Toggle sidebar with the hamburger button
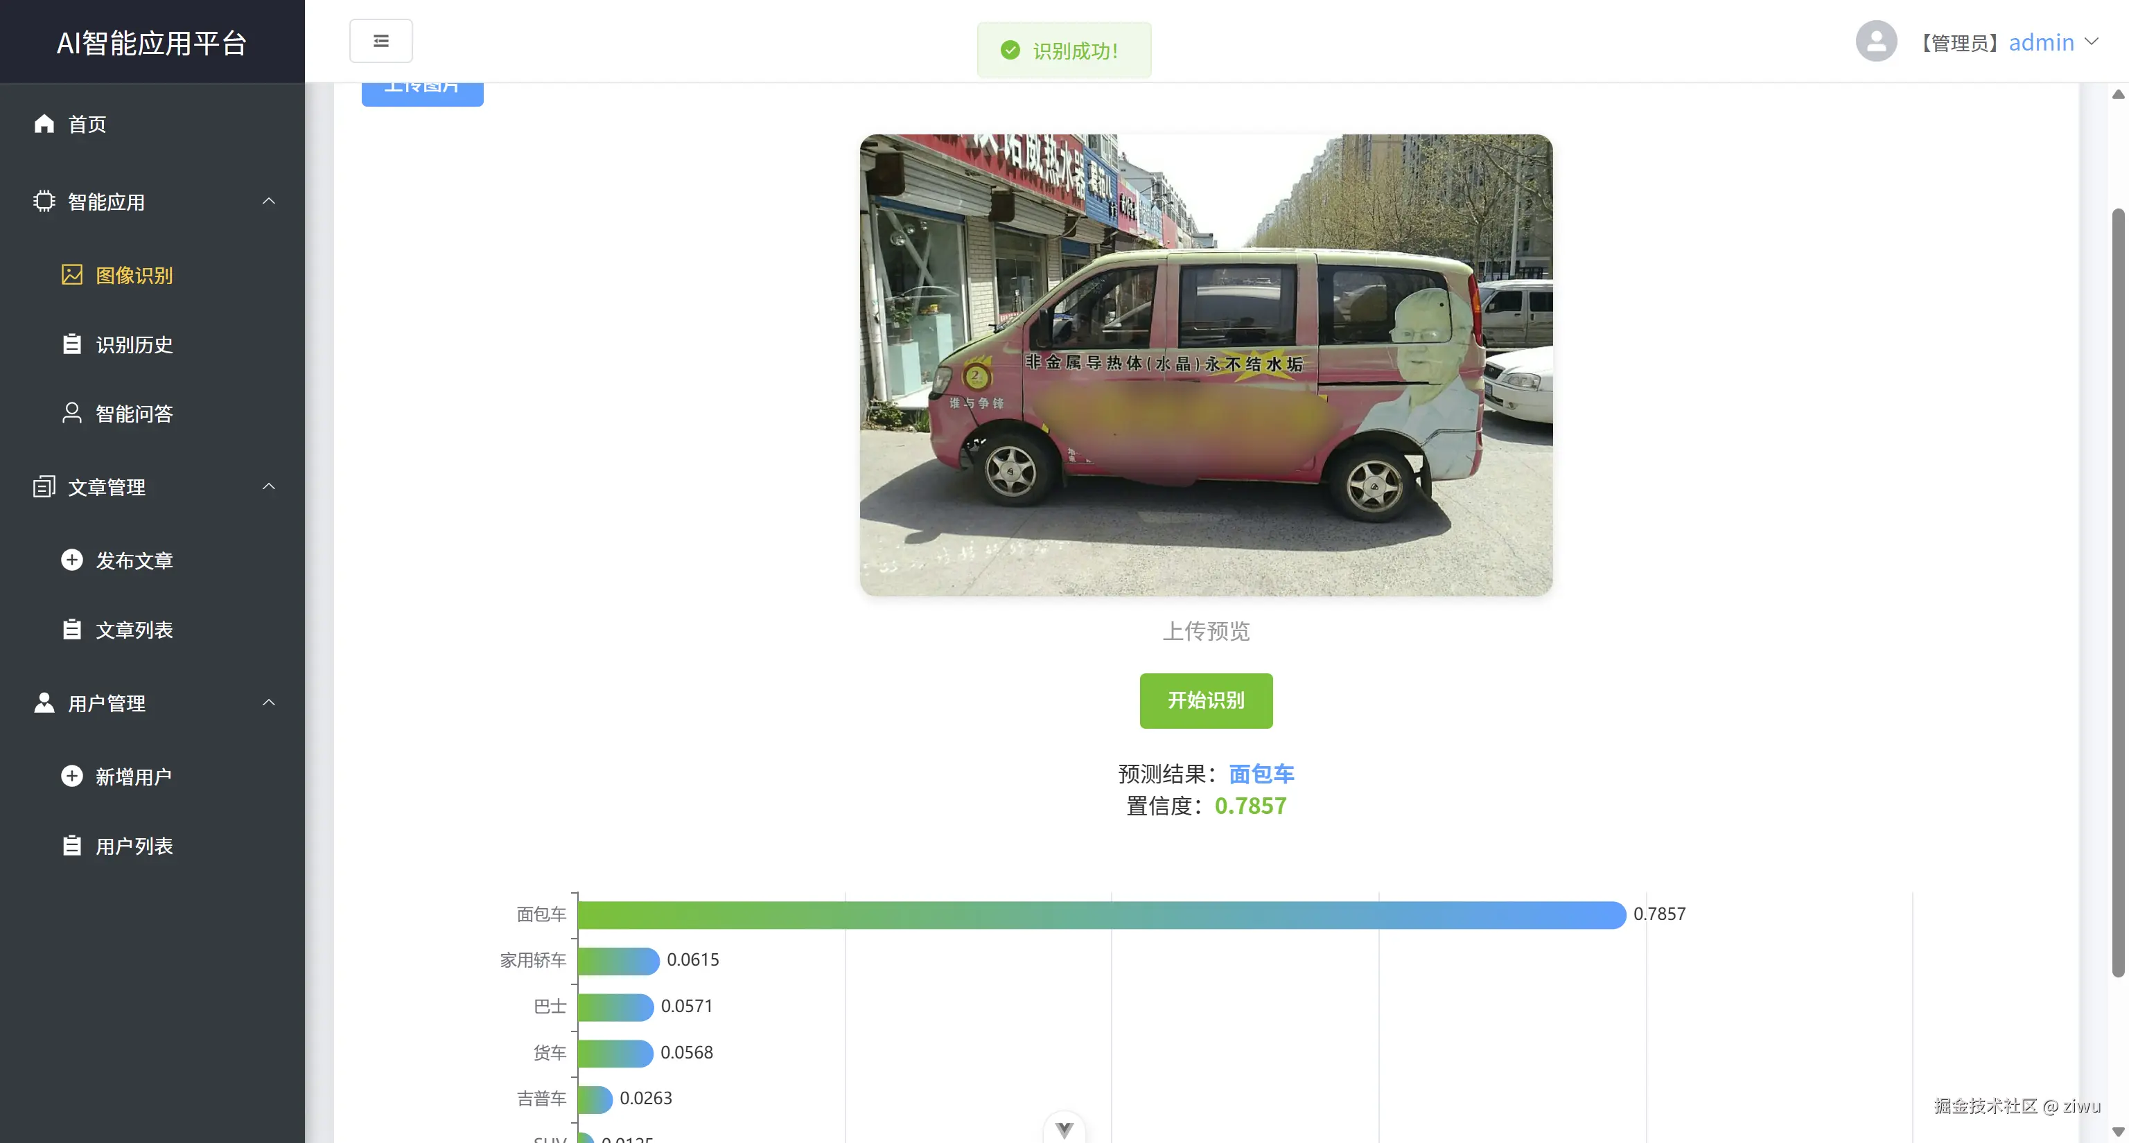The image size is (2129, 1143). coord(381,42)
